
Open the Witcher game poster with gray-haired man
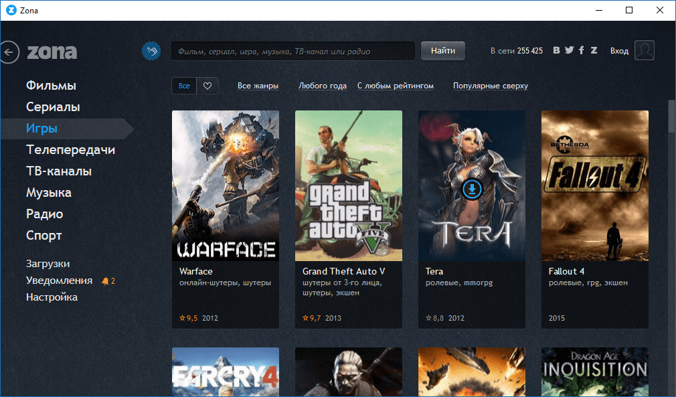348,372
